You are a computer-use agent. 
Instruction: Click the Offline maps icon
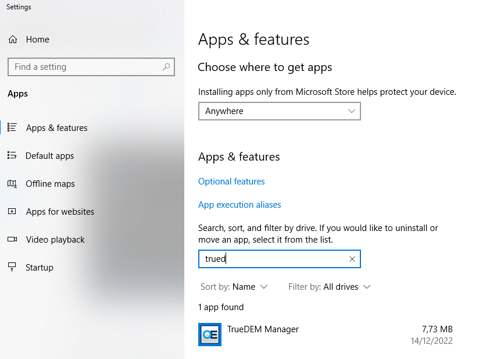tap(12, 184)
